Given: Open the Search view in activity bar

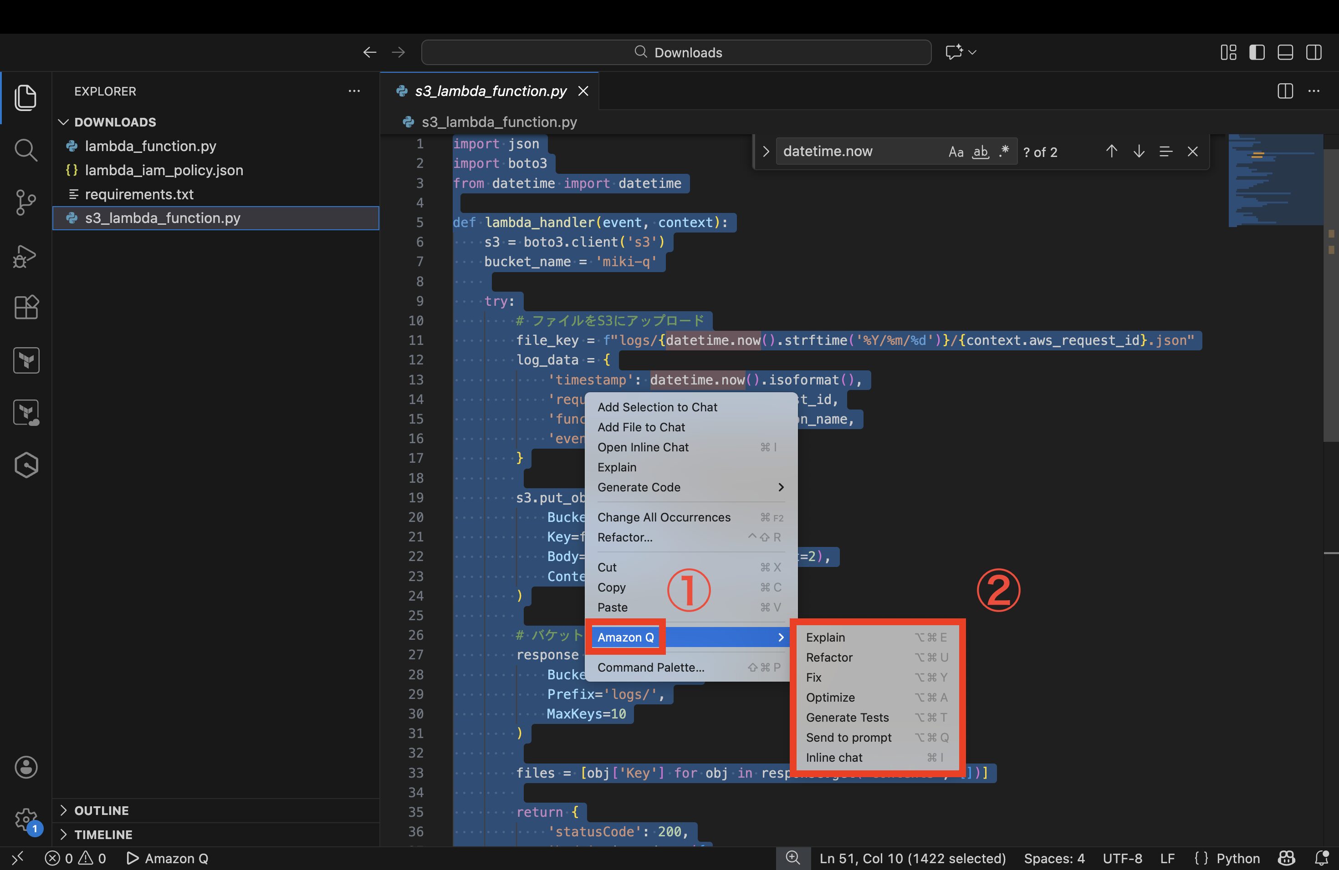Looking at the screenshot, I should pos(26,150).
